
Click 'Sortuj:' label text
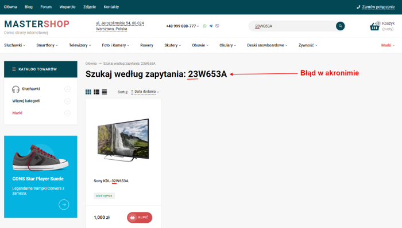tap(123, 92)
